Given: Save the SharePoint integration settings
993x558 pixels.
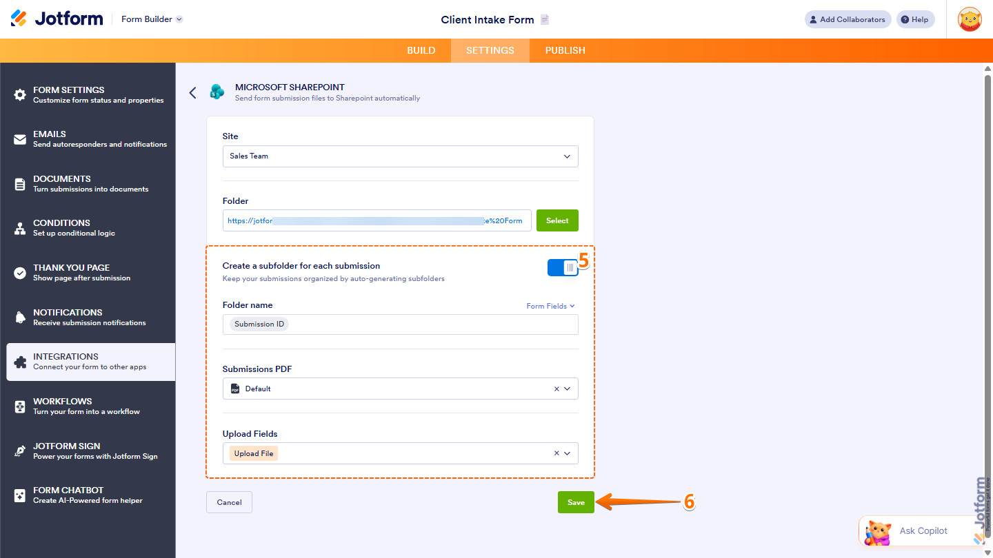Looking at the screenshot, I should (x=576, y=502).
